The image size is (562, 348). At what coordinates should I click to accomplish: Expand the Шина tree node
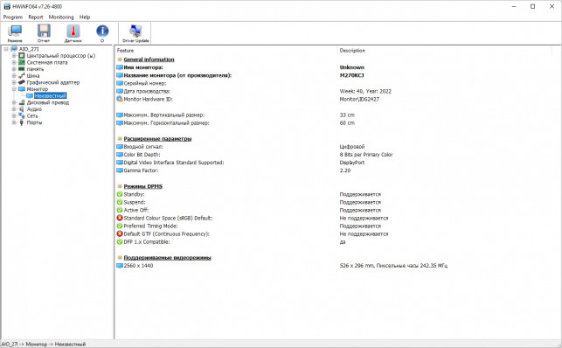tap(14, 75)
